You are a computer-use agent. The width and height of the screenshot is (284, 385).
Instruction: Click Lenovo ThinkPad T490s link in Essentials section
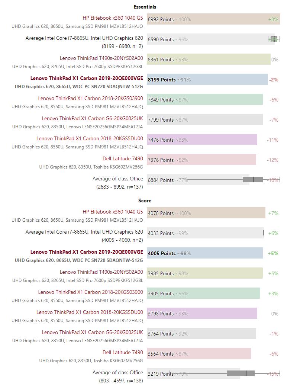click(101, 58)
